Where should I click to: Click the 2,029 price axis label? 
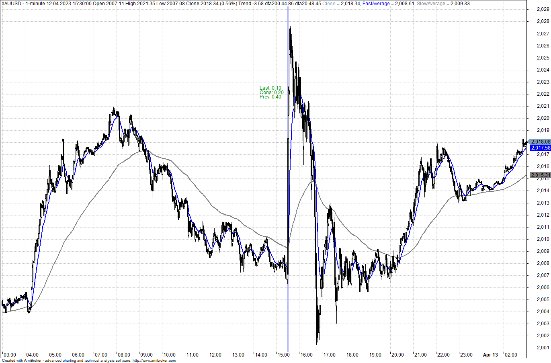543,9
